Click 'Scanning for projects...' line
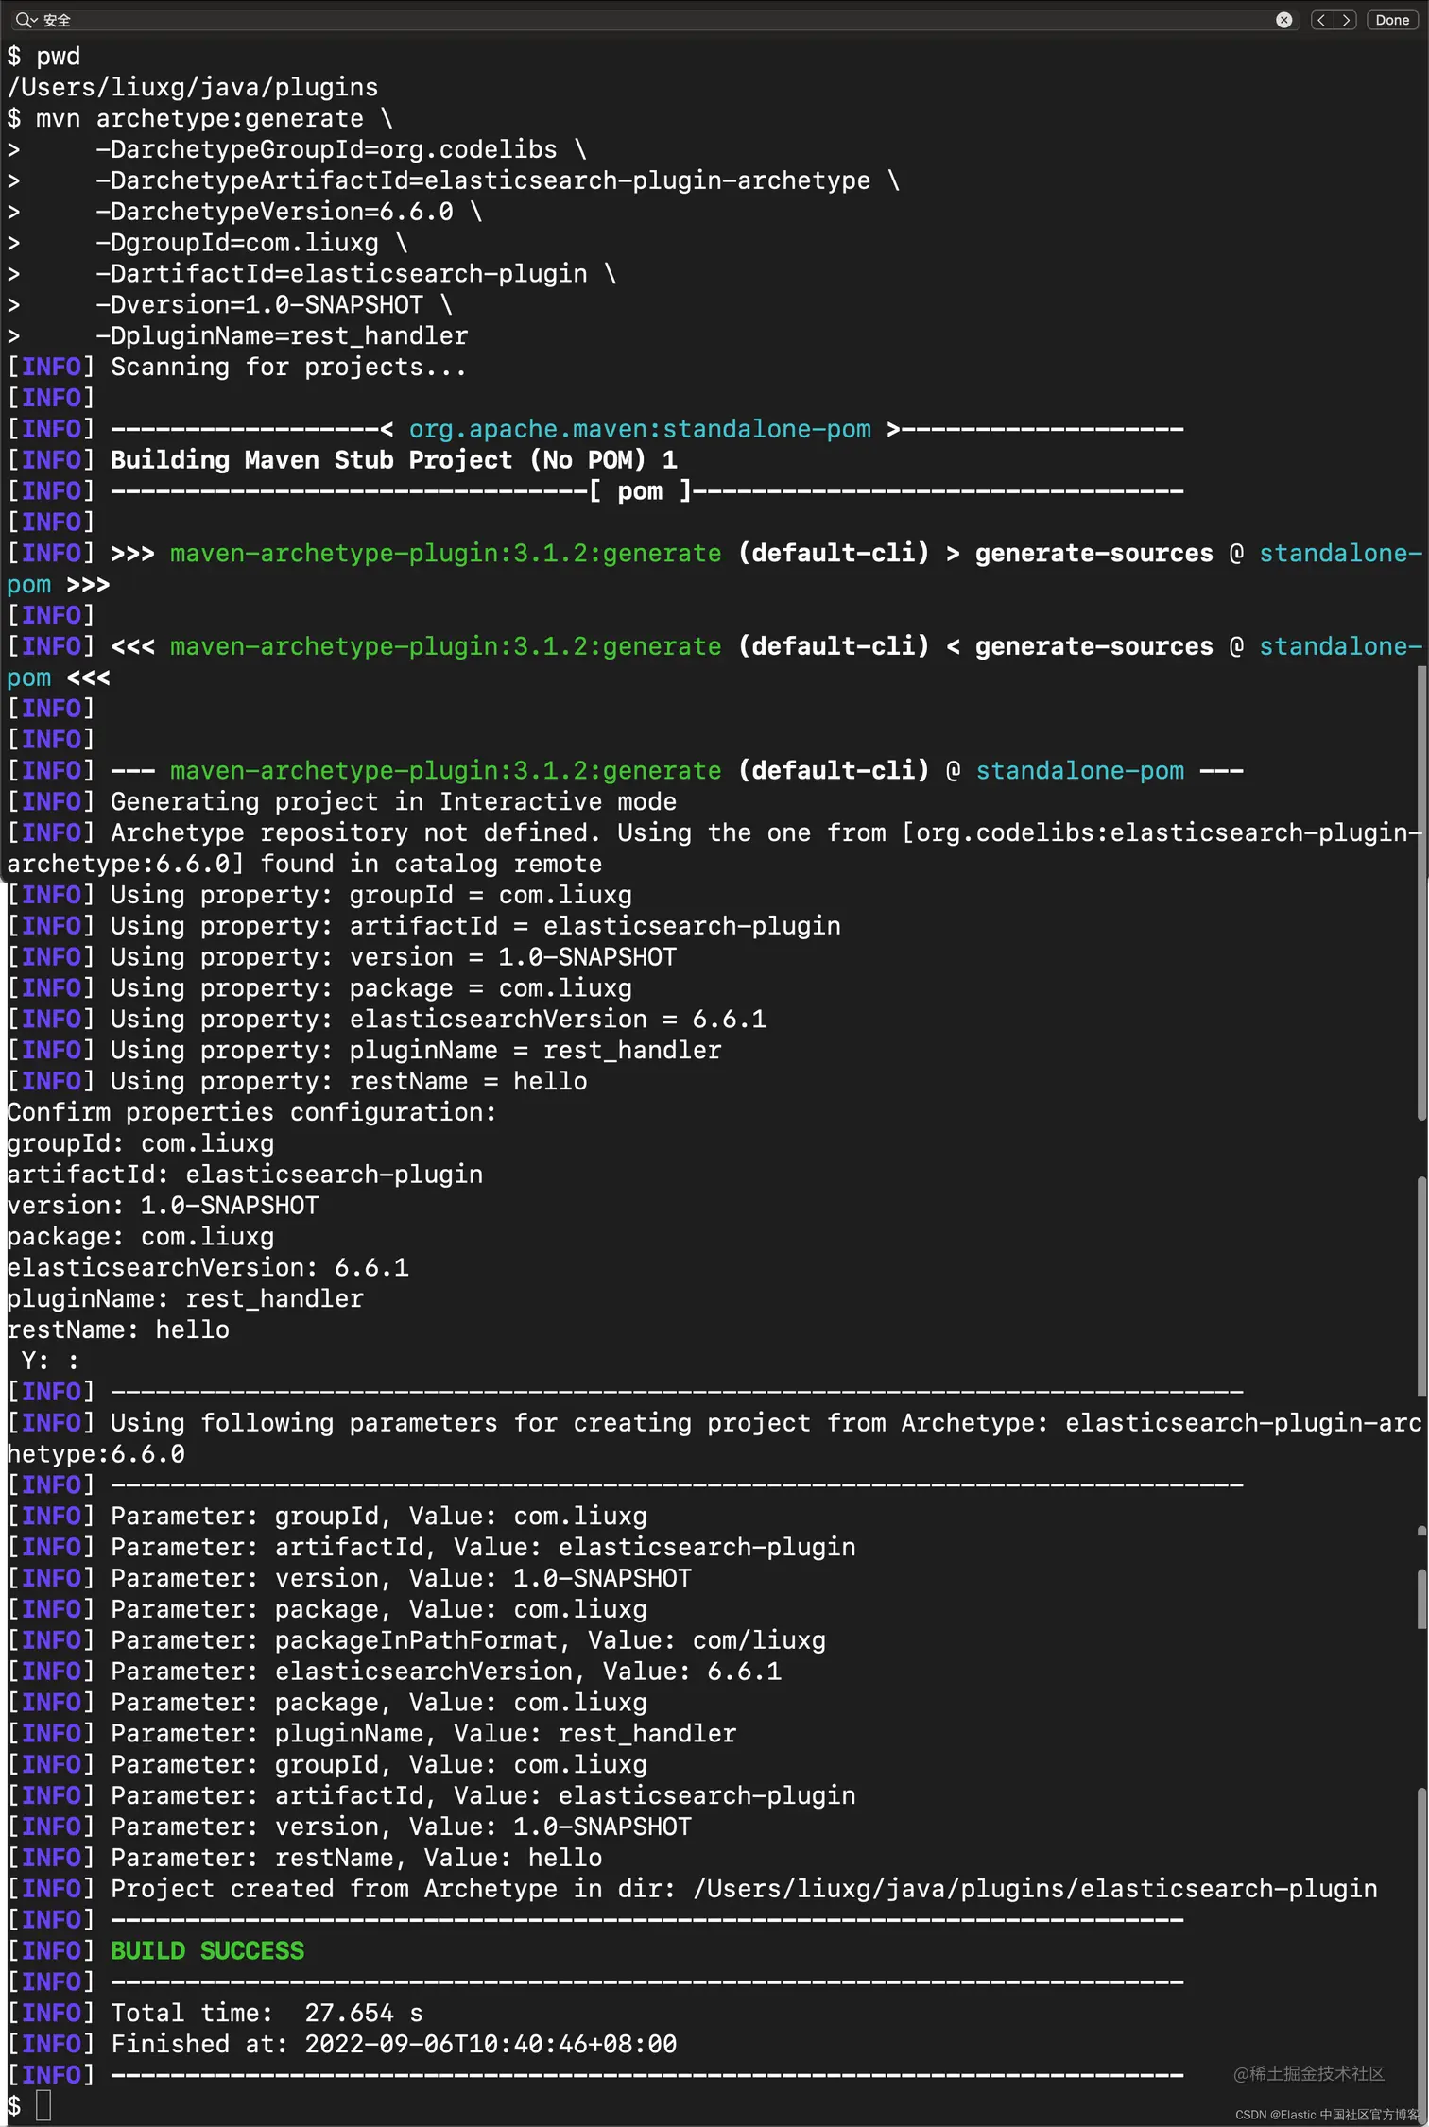The width and height of the screenshot is (1429, 2127). tap(288, 368)
